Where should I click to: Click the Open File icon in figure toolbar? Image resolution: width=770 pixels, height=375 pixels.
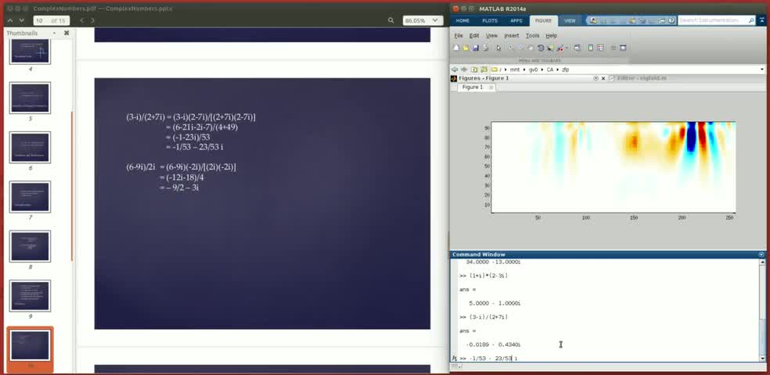coord(466,48)
